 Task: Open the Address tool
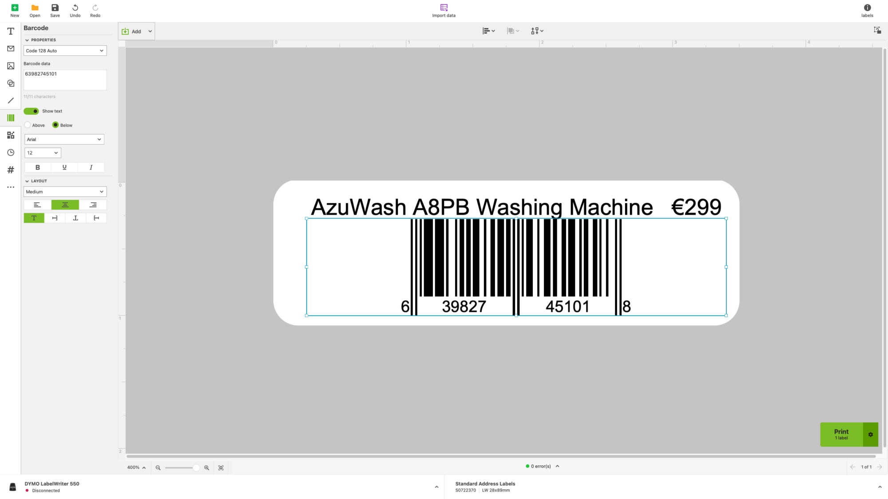(x=10, y=48)
